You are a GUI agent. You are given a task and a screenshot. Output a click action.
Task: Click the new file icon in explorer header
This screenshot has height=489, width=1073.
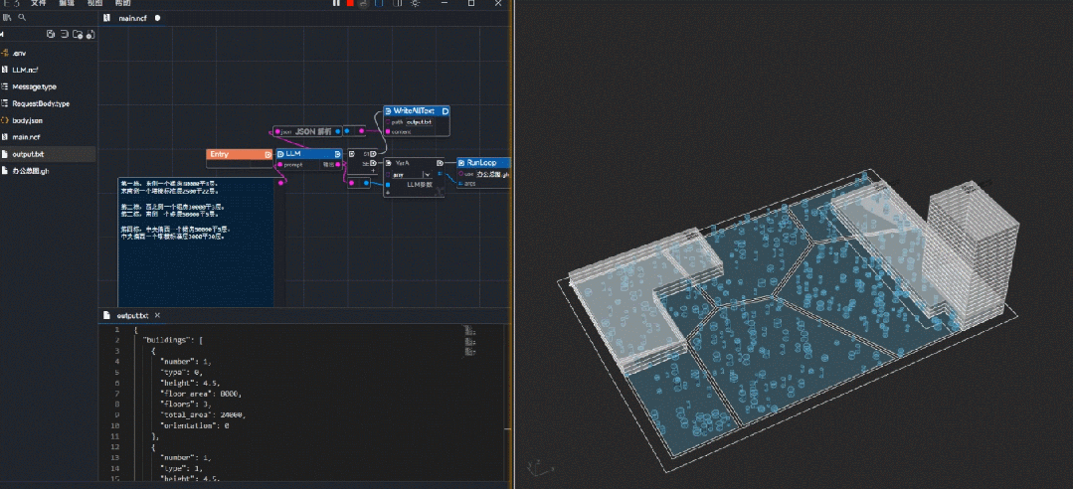point(51,35)
